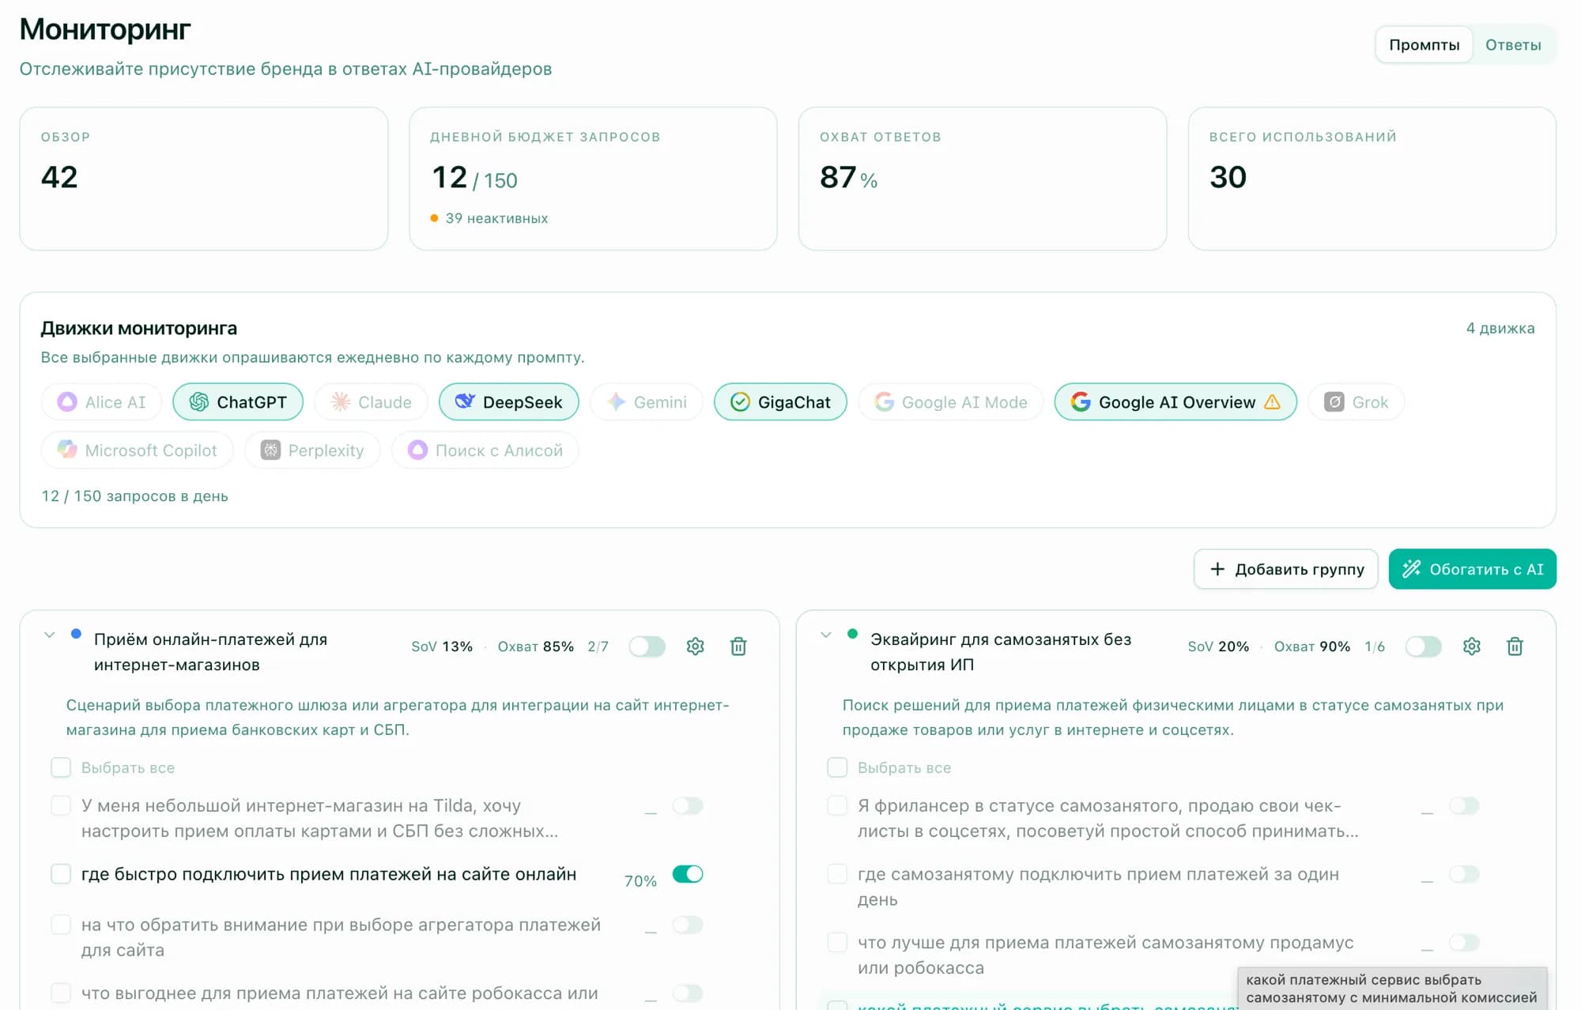Collapse the Эквайринг для самозанятых group
The width and height of the screenshot is (1581, 1010).
(x=826, y=635)
